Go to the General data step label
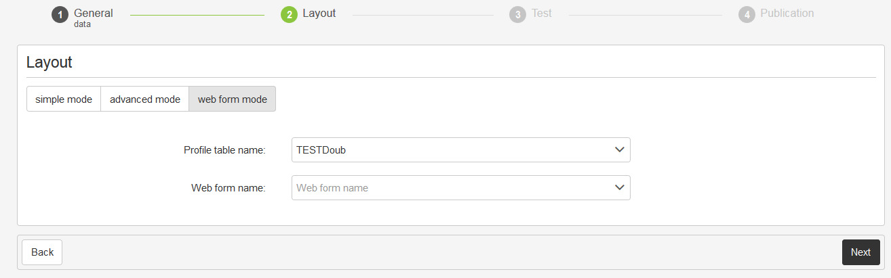Screen dimensions: 891x278 pos(94,18)
